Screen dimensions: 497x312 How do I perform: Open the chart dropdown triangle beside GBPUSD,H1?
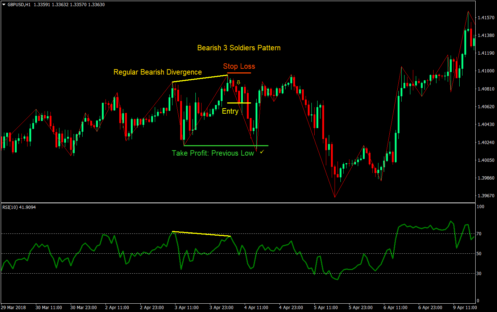point(4,5)
